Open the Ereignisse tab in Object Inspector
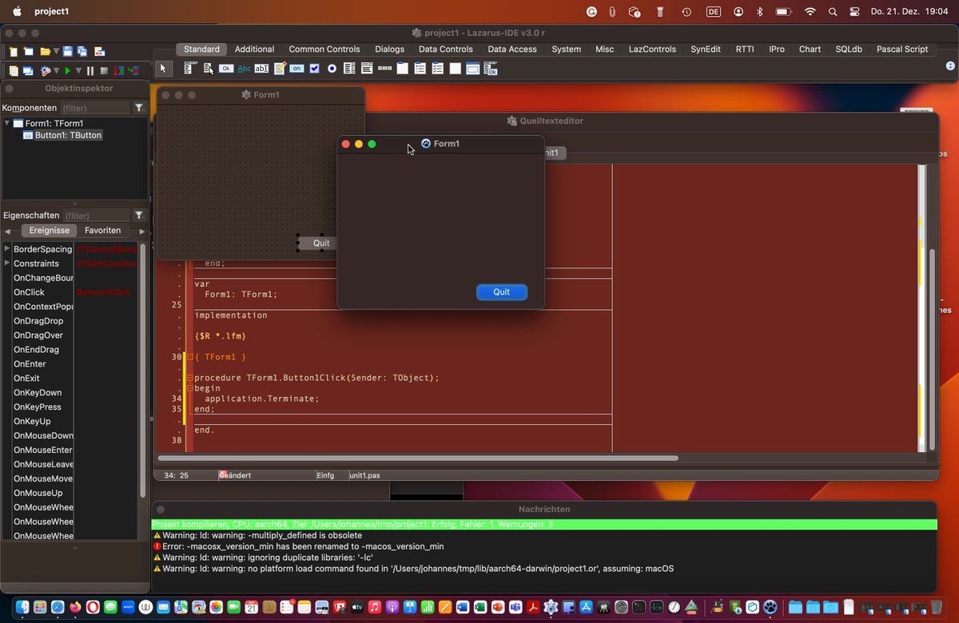The width and height of the screenshot is (959, 623). pos(50,230)
